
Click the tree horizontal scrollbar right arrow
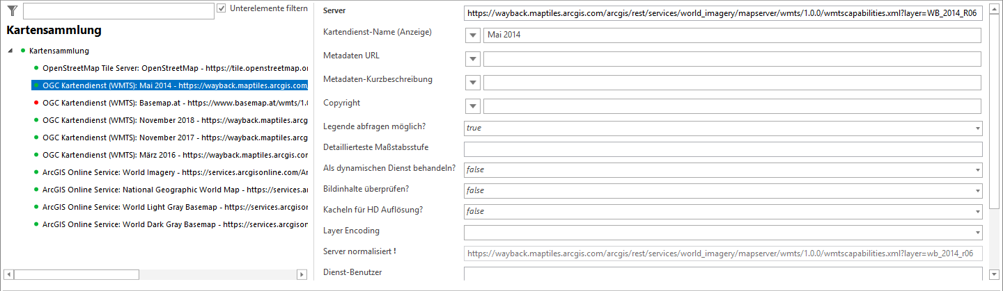point(302,274)
